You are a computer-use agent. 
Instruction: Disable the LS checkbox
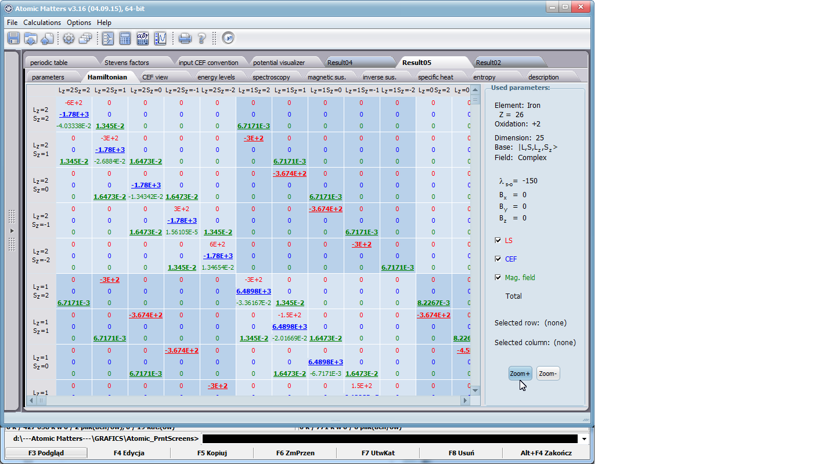[x=498, y=240]
